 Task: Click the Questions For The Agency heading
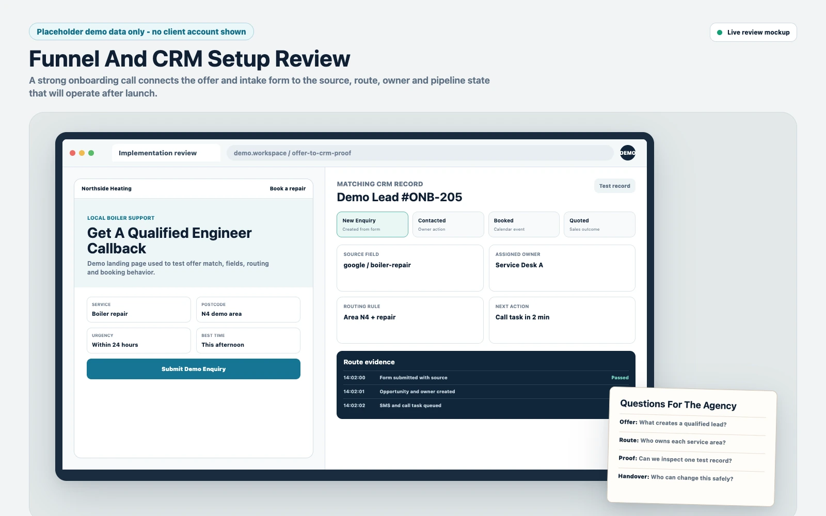click(678, 405)
